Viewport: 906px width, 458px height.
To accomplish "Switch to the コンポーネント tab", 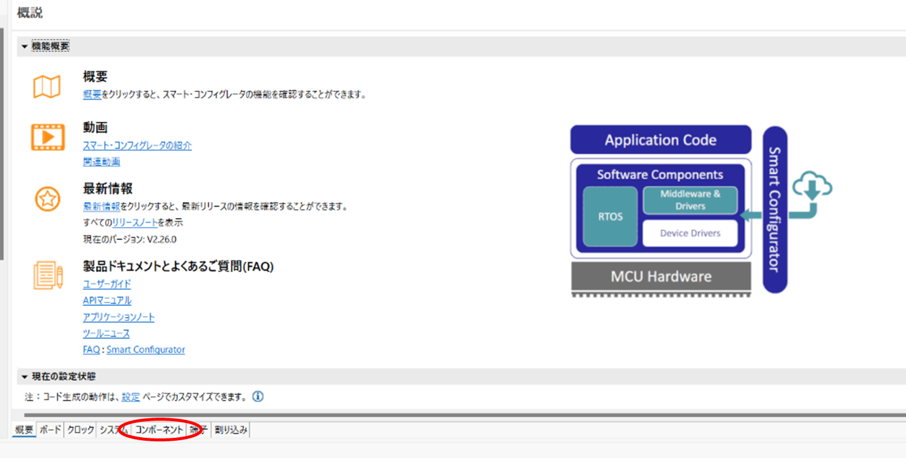I will (159, 430).
